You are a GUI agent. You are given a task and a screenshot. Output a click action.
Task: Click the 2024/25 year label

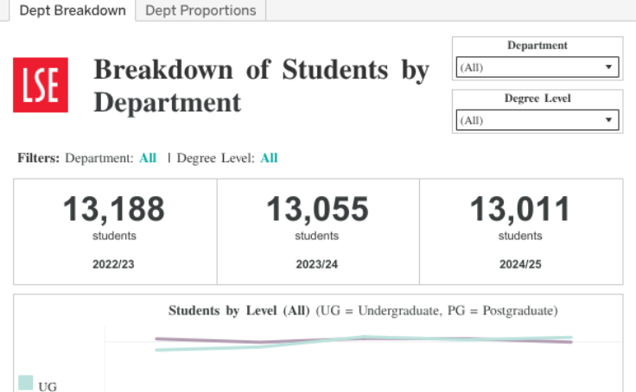pos(520,264)
